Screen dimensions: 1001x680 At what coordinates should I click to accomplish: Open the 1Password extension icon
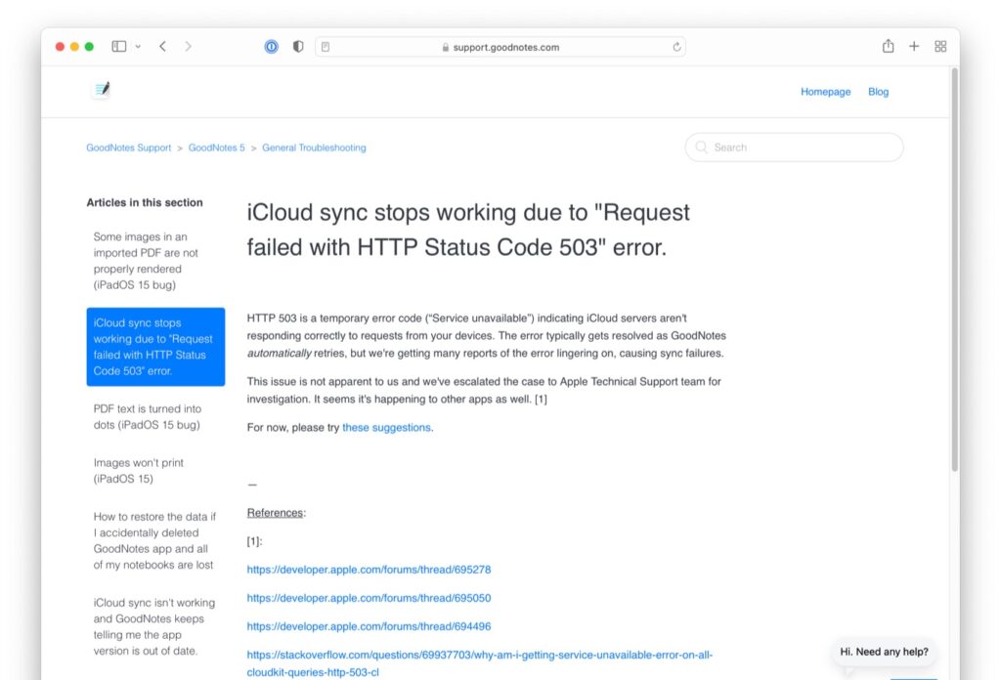271,46
